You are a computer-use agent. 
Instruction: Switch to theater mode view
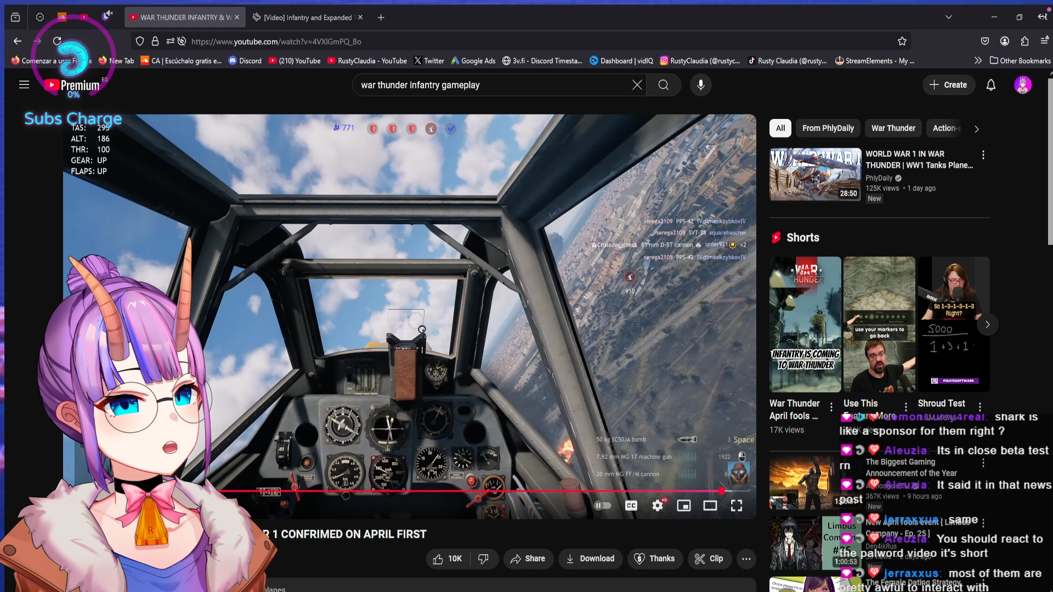pyautogui.click(x=710, y=505)
